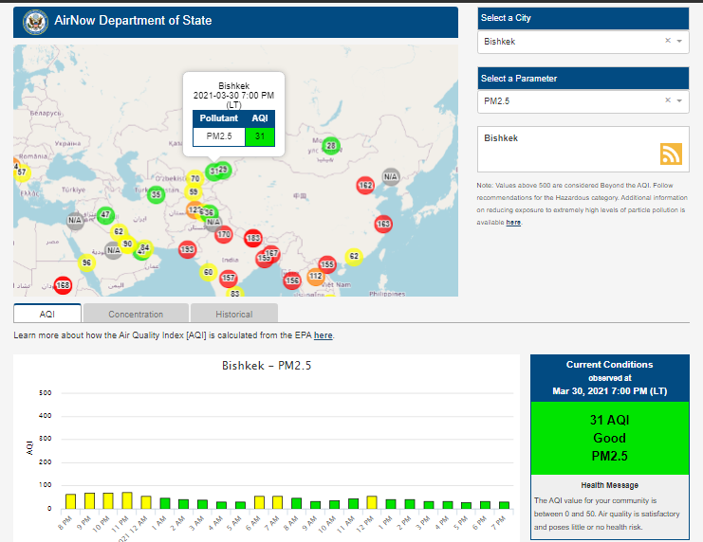Select the orange map marker labeled 112
Screen dimensions: 703x542
coord(316,277)
